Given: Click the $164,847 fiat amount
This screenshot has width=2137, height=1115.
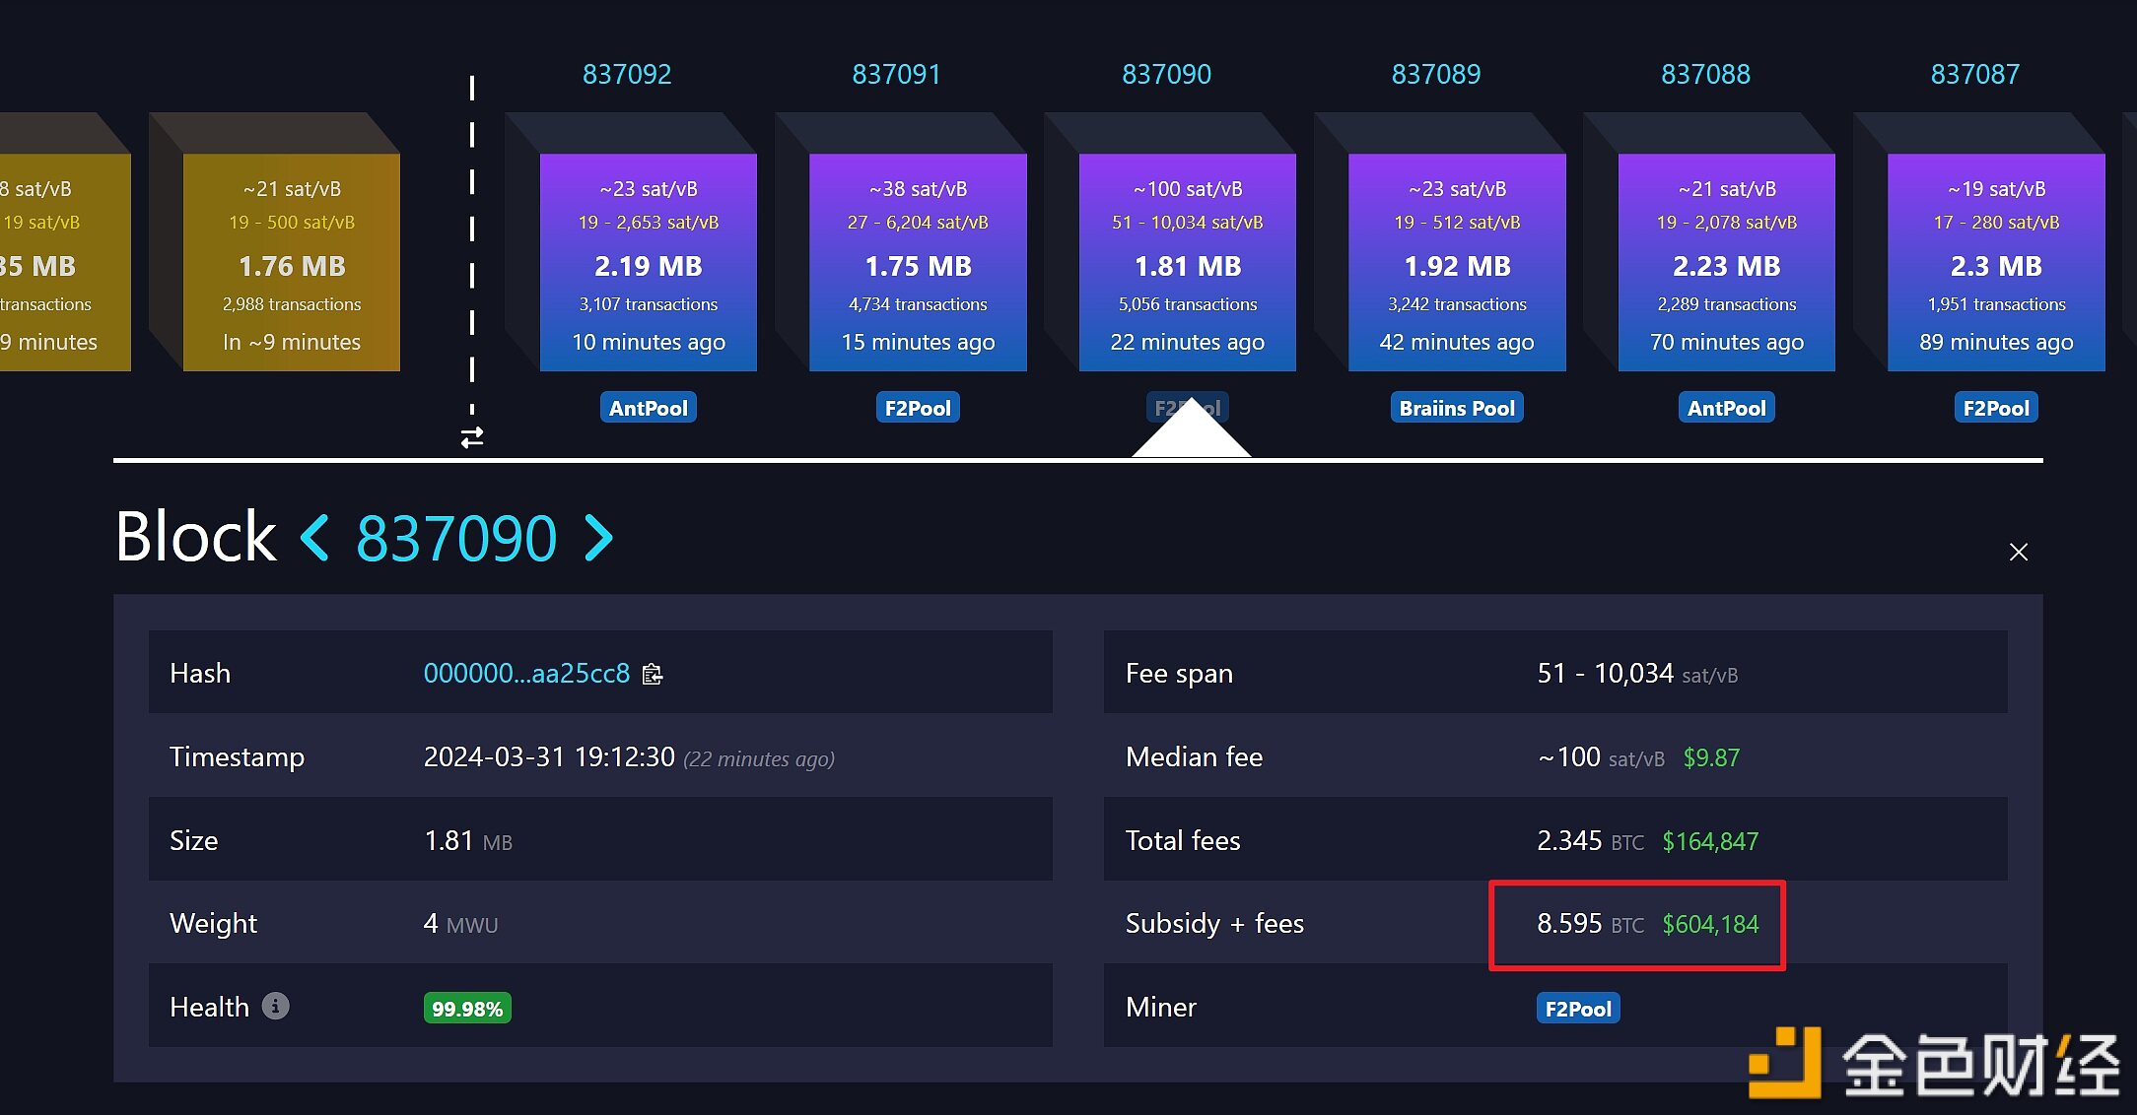Looking at the screenshot, I should point(1710,841).
